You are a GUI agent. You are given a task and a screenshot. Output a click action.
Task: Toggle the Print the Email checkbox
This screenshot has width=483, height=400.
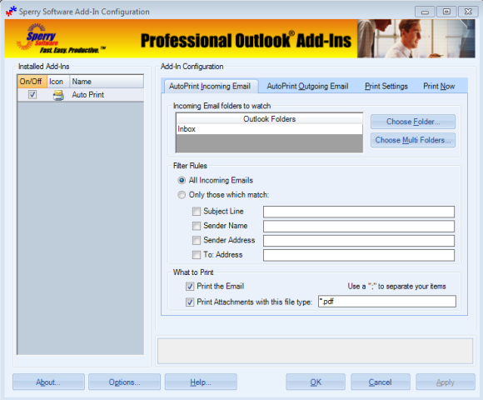[x=190, y=287]
